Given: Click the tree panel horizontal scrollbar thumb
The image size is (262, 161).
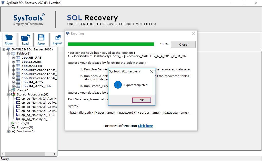Looking at the screenshot, I should click(25, 154).
